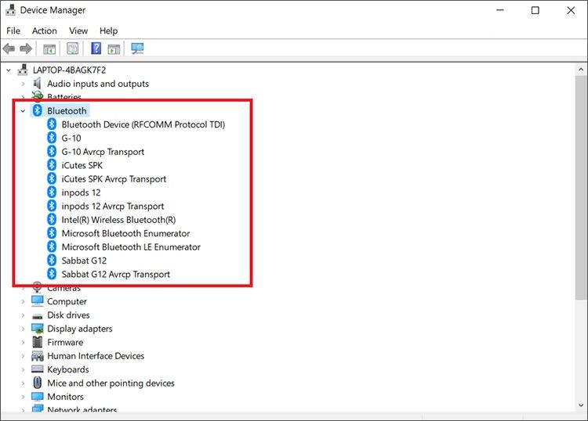Select the Sabbat G12 Avrcp Transport label

[x=115, y=274]
